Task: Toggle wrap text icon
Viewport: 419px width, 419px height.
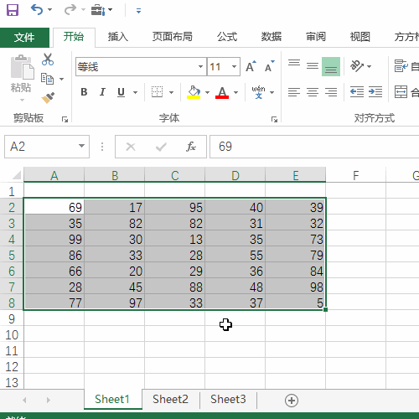Action: coord(401,66)
